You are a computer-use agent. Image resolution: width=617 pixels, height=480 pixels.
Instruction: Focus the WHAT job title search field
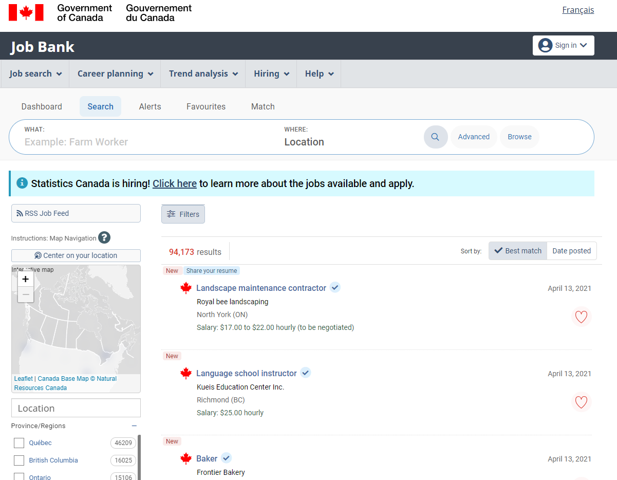(149, 142)
